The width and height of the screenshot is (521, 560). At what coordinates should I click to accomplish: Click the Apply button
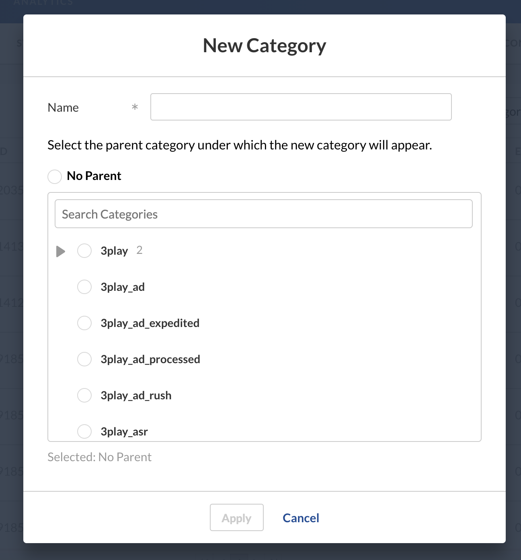(x=237, y=517)
